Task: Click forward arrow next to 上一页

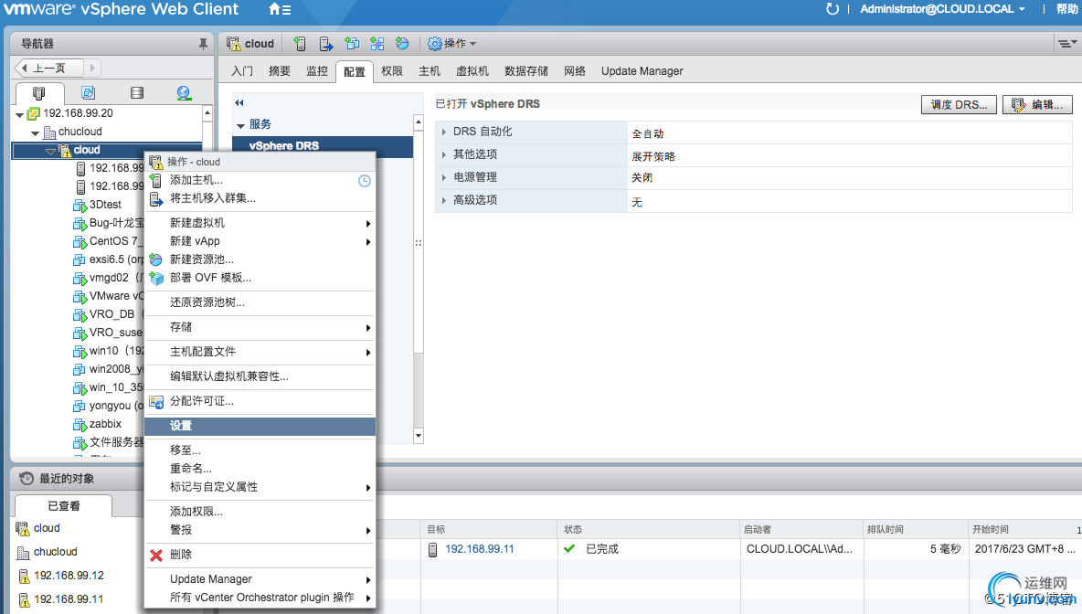Action: click(x=92, y=68)
